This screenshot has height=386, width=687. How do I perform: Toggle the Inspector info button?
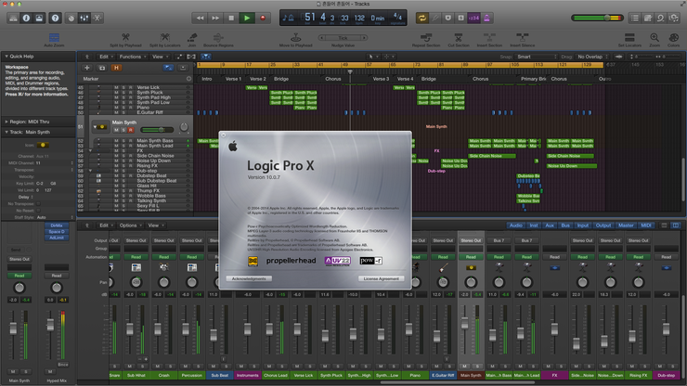(x=26, y=18)
